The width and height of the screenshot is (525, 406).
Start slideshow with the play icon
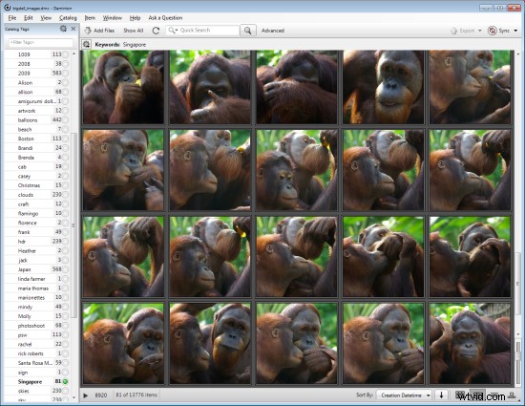pyautogui.click(x=85, y=395)
